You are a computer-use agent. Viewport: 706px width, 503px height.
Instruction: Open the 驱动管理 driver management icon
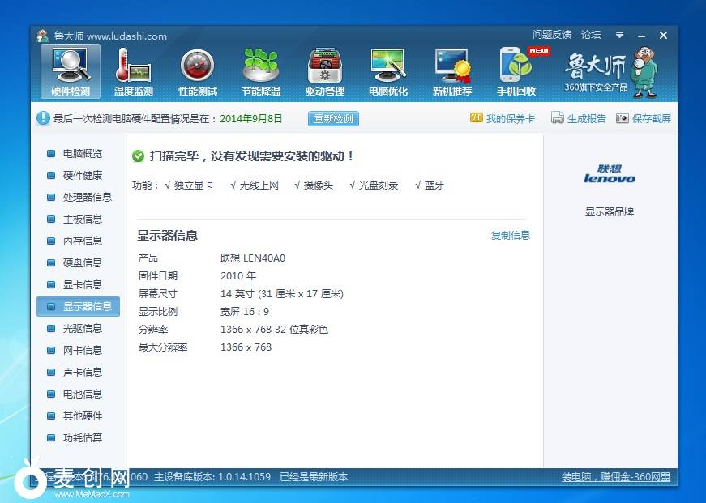tap(325, 71)
